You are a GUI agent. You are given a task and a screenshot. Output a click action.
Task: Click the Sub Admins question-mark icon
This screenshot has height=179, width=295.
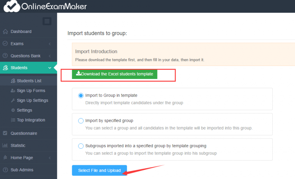pos(5,170)
